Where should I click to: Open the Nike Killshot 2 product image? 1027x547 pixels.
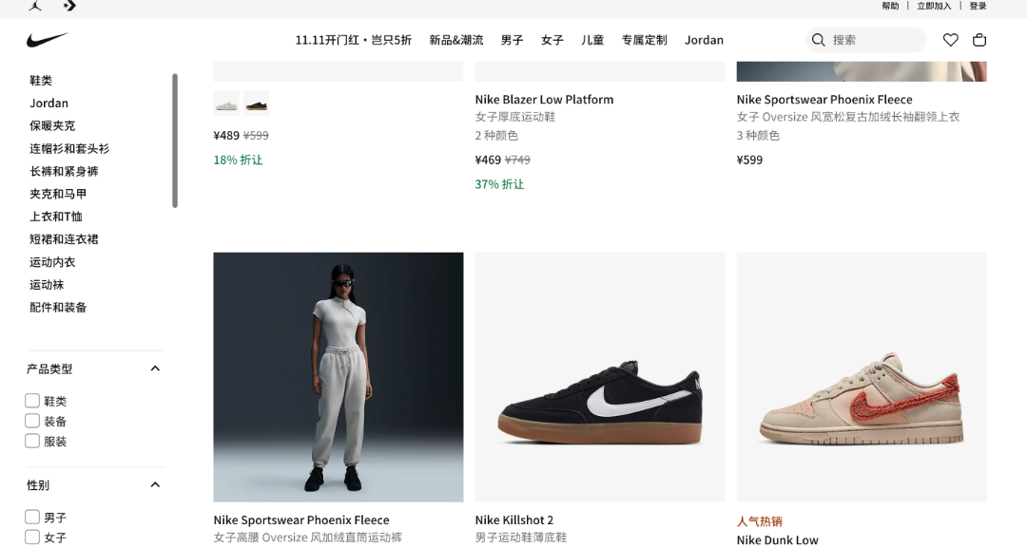600,377
